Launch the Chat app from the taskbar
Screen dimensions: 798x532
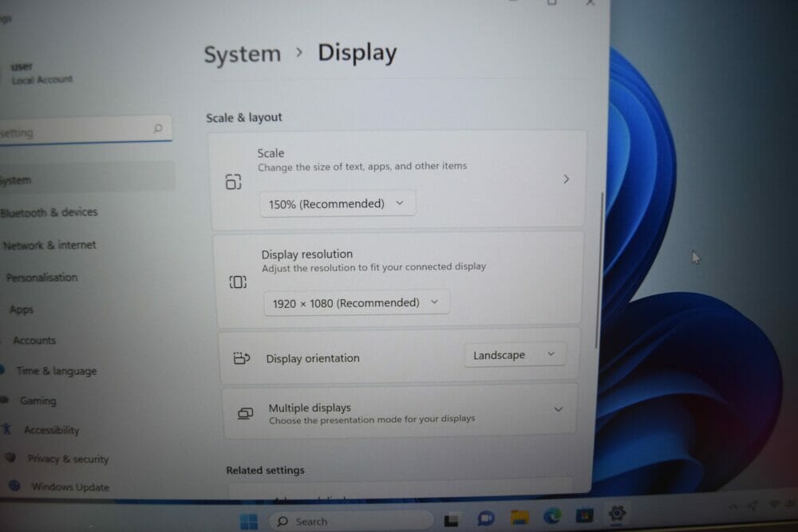click(485, 518)
